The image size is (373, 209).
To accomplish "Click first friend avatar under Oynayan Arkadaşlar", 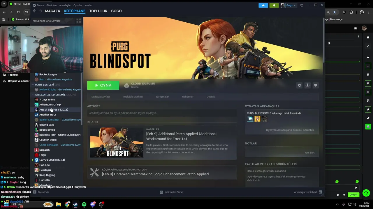I will [x=250, y=119].
